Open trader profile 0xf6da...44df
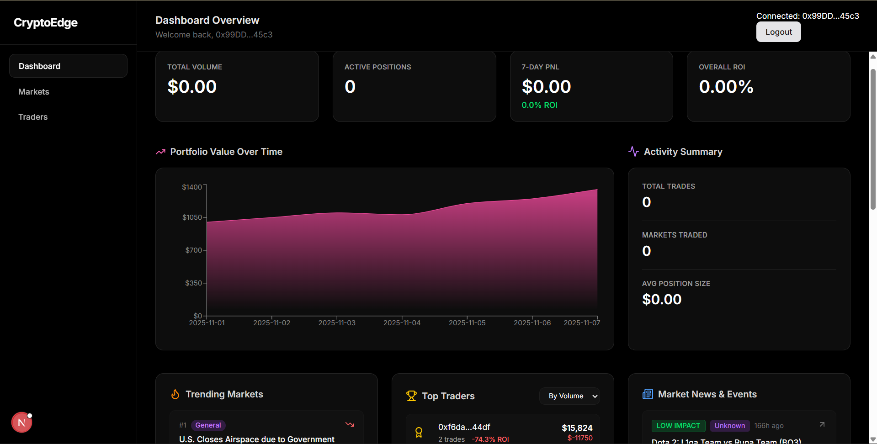 click(x=463, y=427)
